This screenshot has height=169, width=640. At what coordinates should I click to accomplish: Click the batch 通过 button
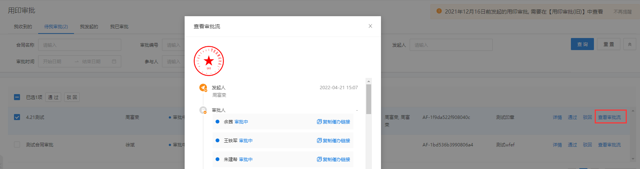coord(53,97)
